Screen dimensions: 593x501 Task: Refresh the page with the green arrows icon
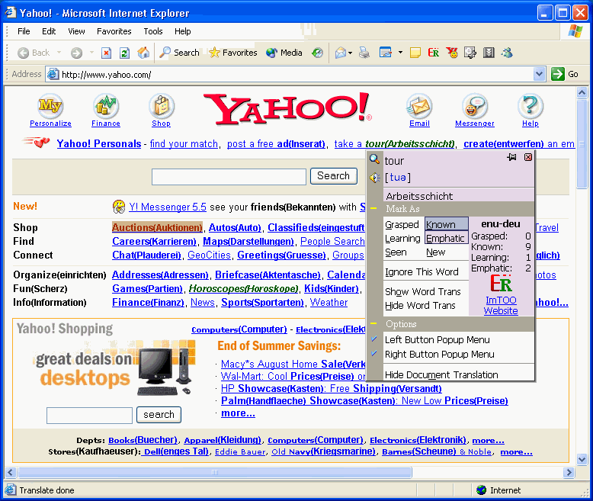(125, 53)
